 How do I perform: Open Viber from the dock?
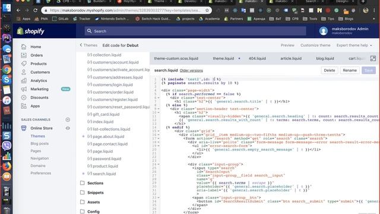tap(7, 146)
